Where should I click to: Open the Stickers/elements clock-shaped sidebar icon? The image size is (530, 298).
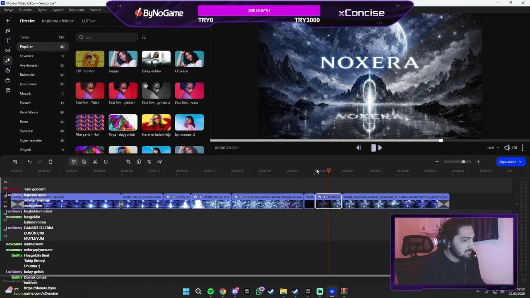(x=8, y=70)
